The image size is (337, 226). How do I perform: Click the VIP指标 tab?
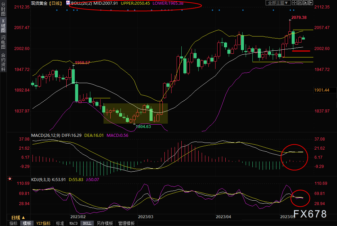[x=43, y=223]
